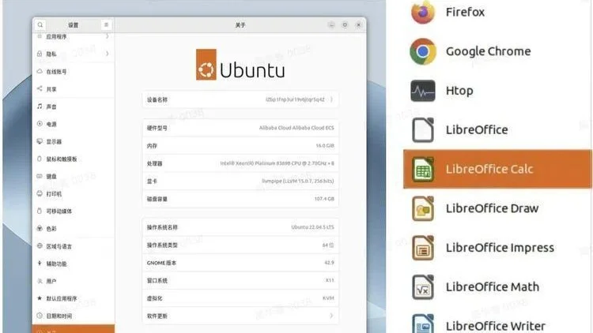Click the removable media icon beside 可移动媒体
Screen dimensions: 593x333
pos(40,211)
